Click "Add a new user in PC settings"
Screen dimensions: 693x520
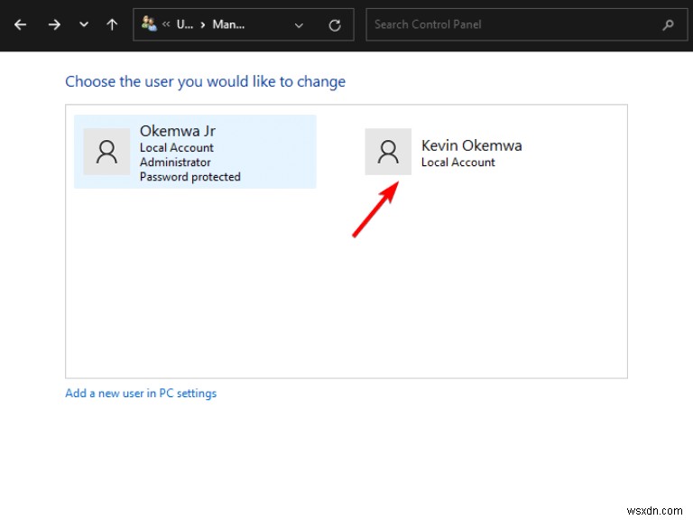tap(141, 393)
